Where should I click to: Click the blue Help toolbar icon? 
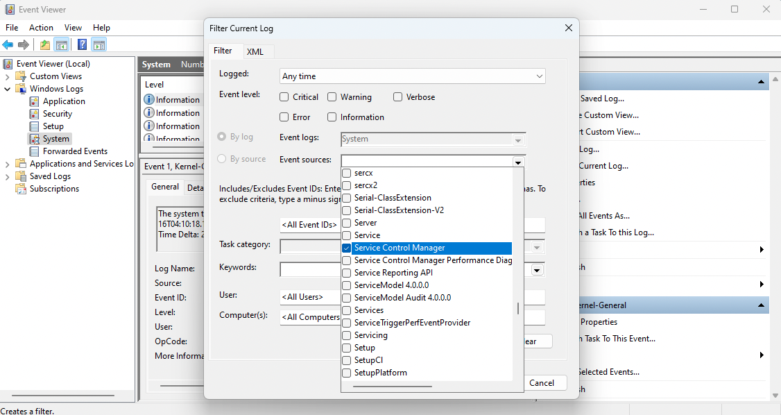tap(82, 45)
